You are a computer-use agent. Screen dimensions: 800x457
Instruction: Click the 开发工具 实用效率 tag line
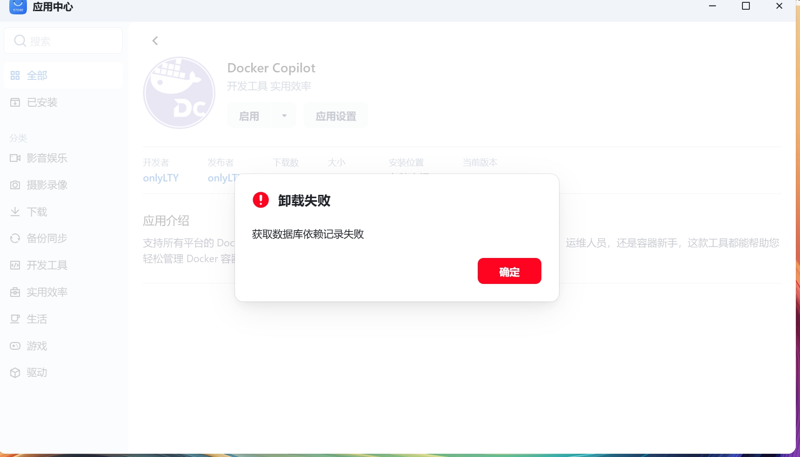tap(269, 86)
